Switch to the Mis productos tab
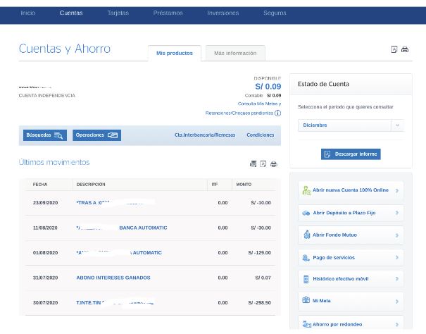 (175, 53)
